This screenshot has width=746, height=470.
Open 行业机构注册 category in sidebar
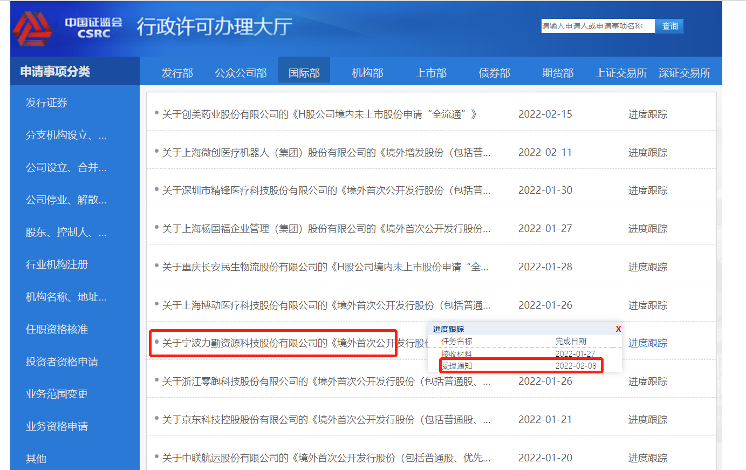coord(57,264)
